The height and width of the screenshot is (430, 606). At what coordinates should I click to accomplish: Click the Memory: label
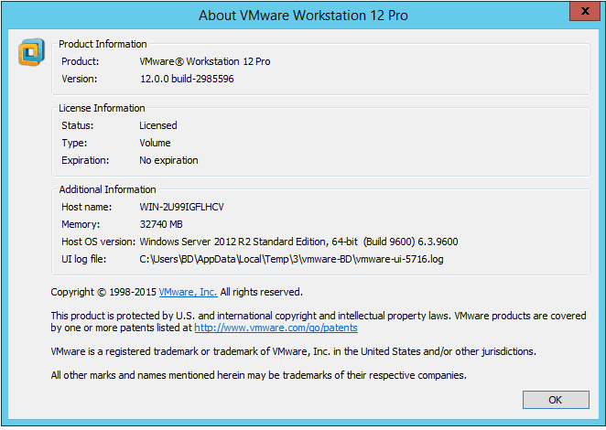click(x=81, y=224)
